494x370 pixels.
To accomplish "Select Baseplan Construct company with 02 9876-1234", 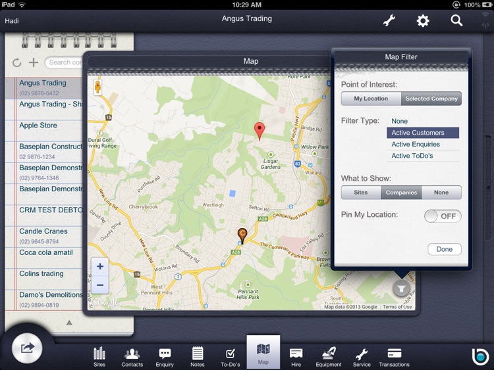I will [x=43, y=152].
